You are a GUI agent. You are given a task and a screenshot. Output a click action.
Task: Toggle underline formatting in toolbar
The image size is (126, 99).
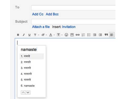point(29,35)
